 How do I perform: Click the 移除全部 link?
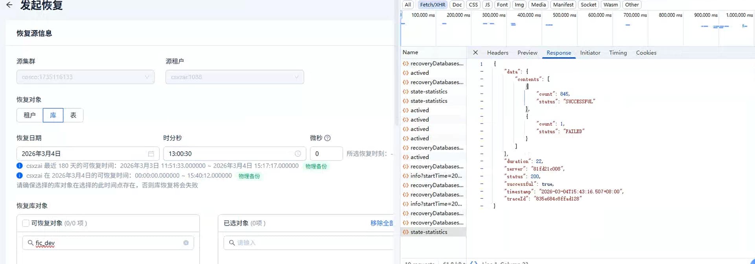tap(381, 223)
